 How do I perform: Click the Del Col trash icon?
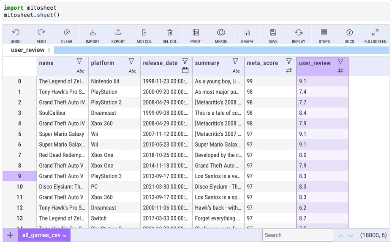coord(170,33)
